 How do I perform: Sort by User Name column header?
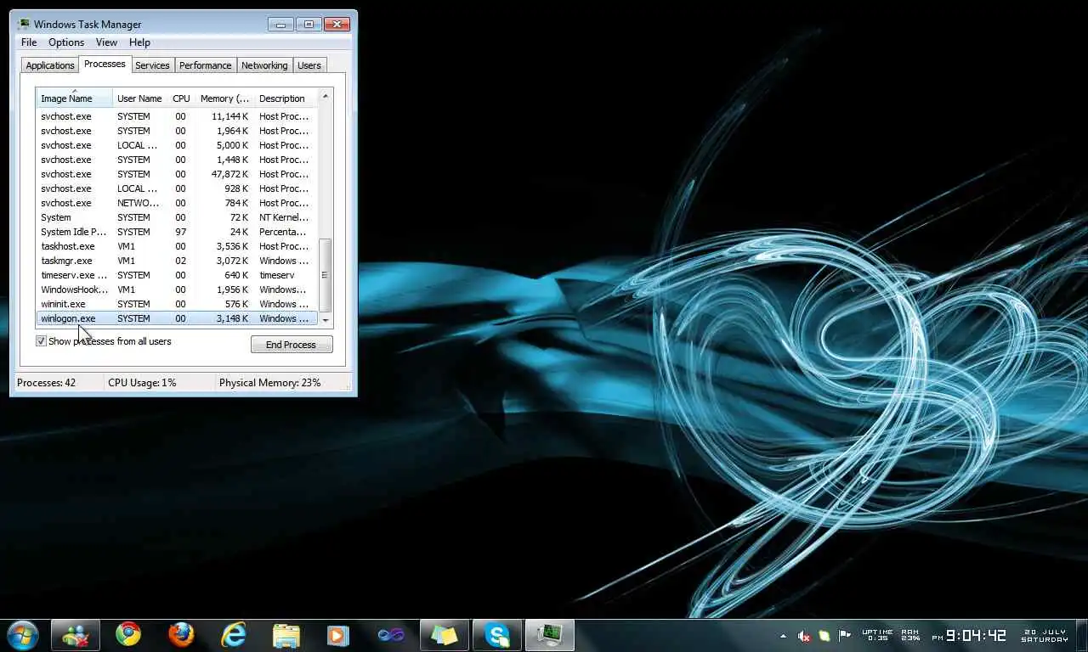pyautogui.click(x=139, y=98)
